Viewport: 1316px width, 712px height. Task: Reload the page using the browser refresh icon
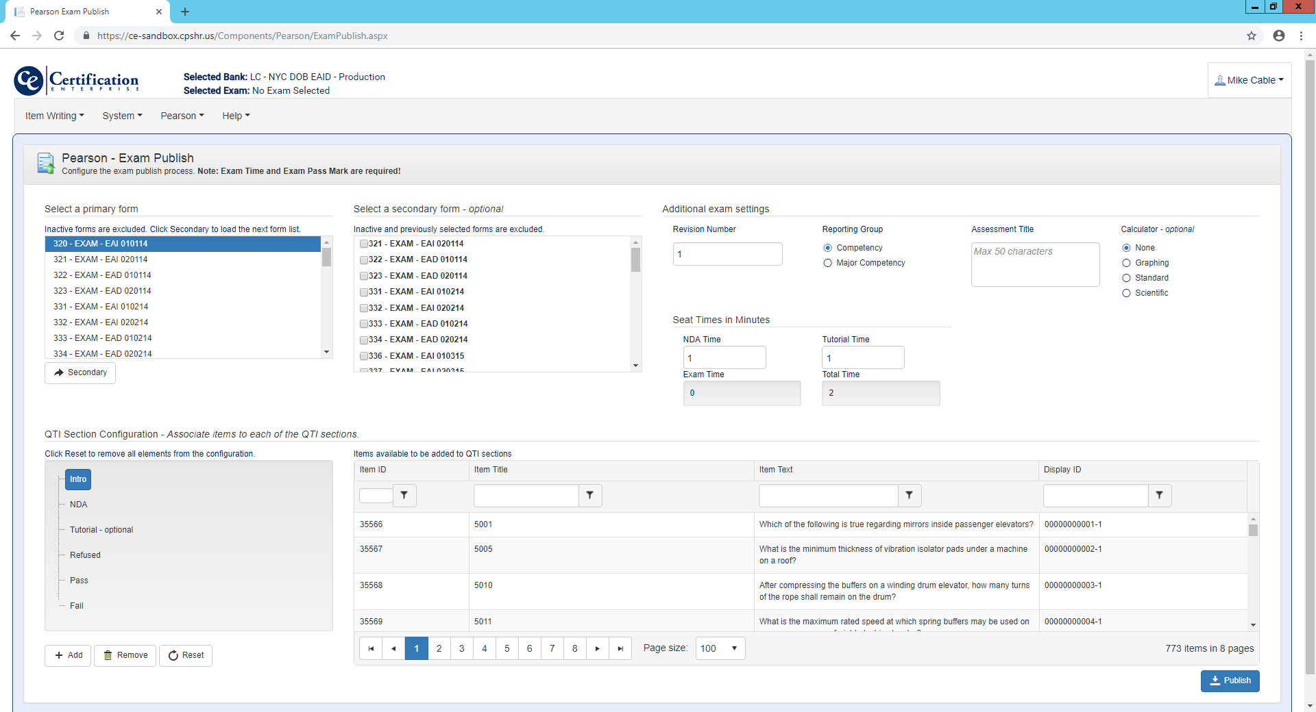point(59,36)
